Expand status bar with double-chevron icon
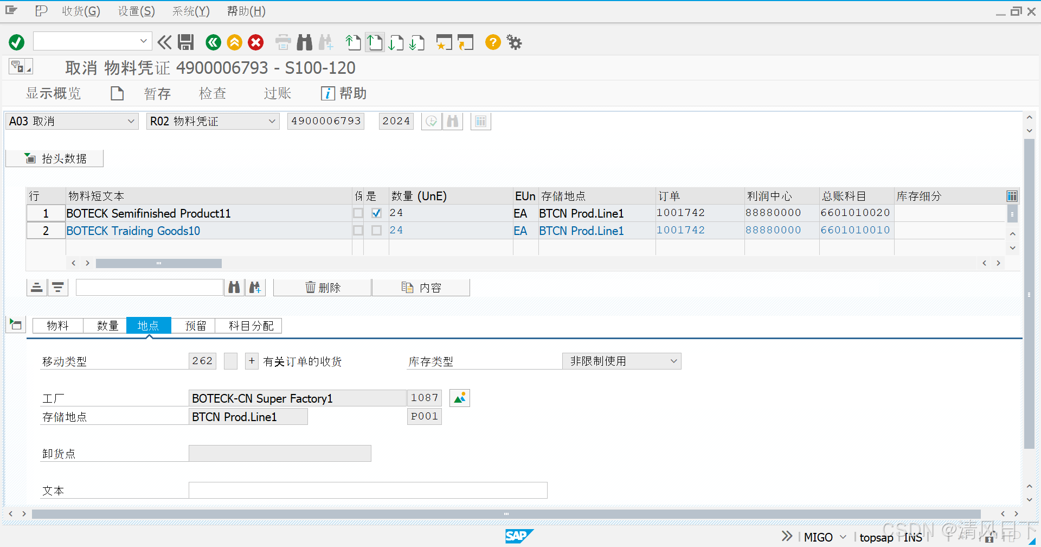Screen dimensions: 1041x547 click(x=787, y=537)
